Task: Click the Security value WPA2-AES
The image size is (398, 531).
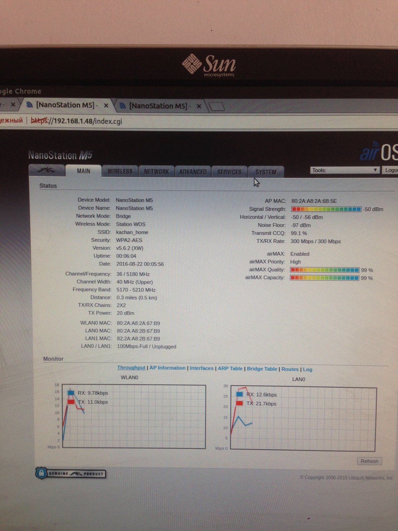Action: pos(129,240)
